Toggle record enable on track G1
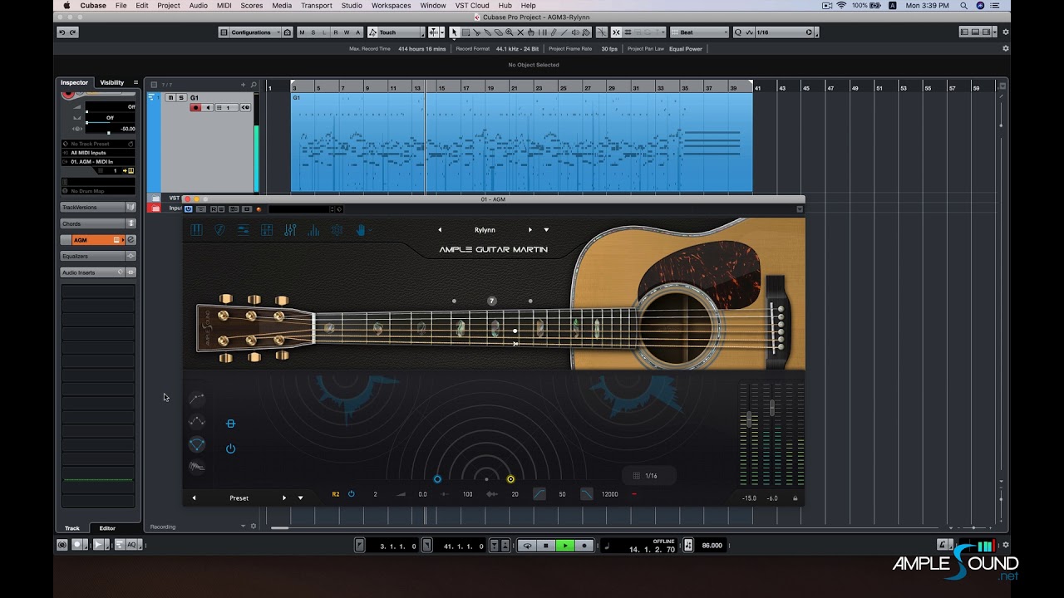The image size is (1064, 598). (x=195, y=107)
